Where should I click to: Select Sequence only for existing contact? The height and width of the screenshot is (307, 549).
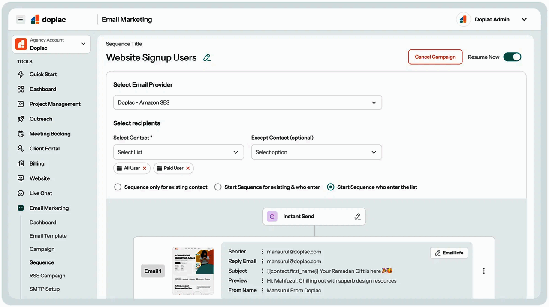coord(118,187)
